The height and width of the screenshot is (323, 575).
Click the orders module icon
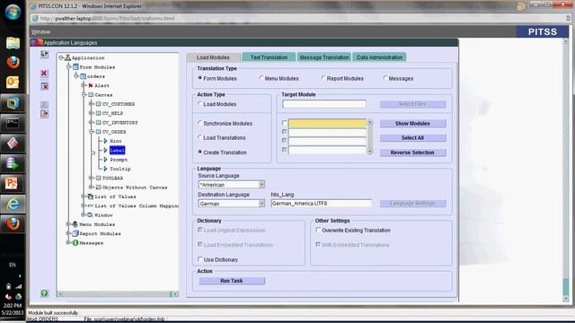pos(84,76)
